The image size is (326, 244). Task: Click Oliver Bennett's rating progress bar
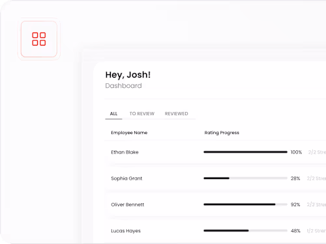(245, 204)
